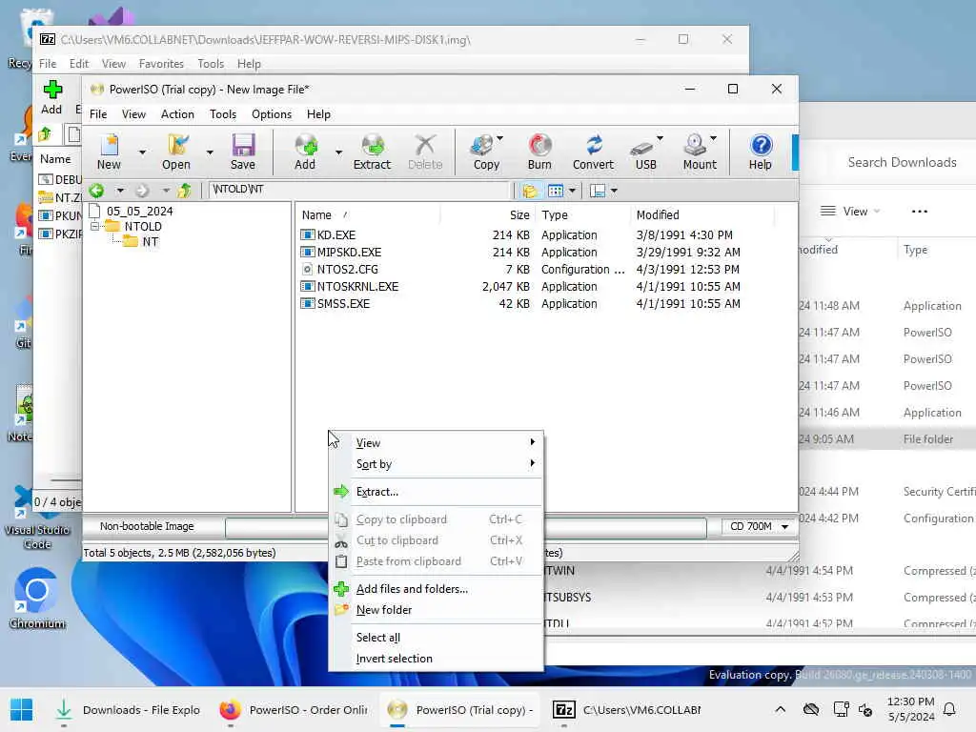
Task: Click the path field showing \NTOLD\NT
Action: [x=359, y=190]
